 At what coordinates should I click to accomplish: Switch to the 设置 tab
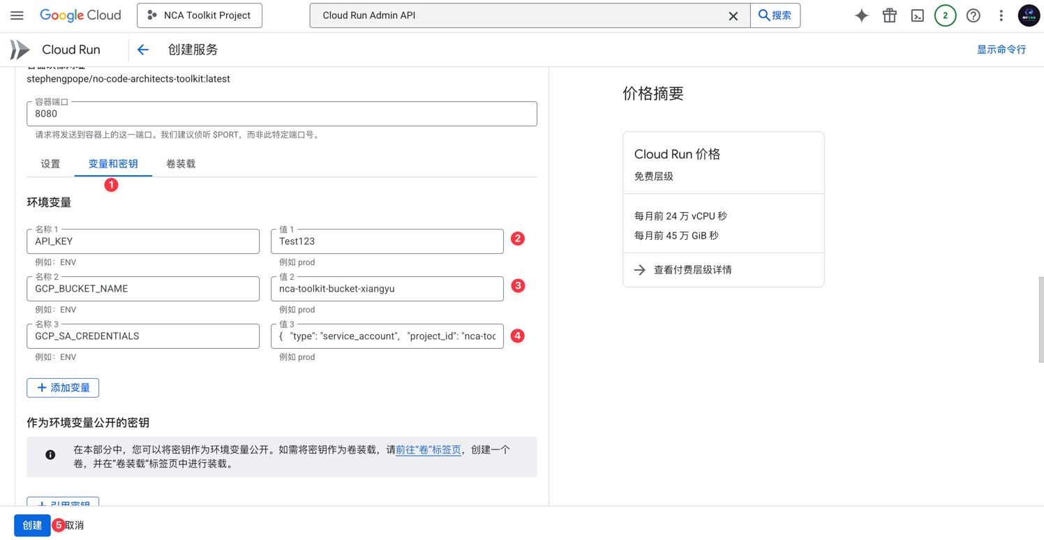tap(50, 163)
